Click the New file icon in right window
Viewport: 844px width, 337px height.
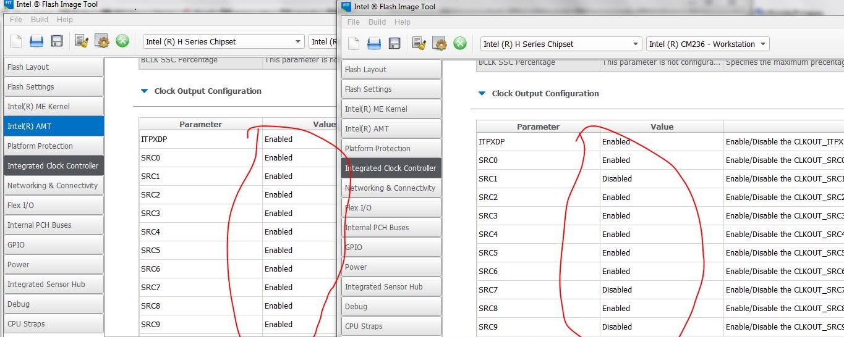pyautogui.click(x=354, y=44)
